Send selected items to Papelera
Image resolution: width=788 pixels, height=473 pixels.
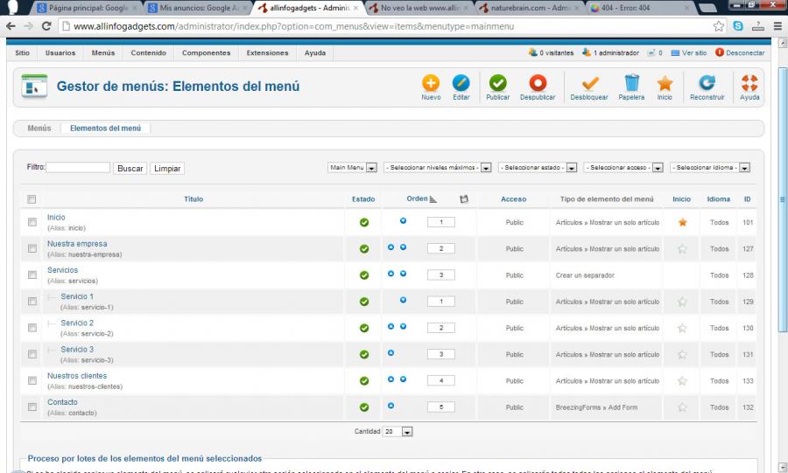(631, 83)
